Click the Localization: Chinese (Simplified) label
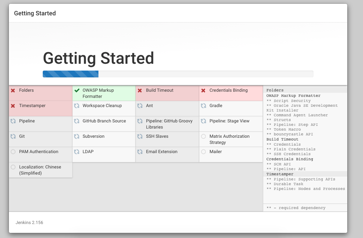Viewport: 363px width, 238px height. click(40, 170)
